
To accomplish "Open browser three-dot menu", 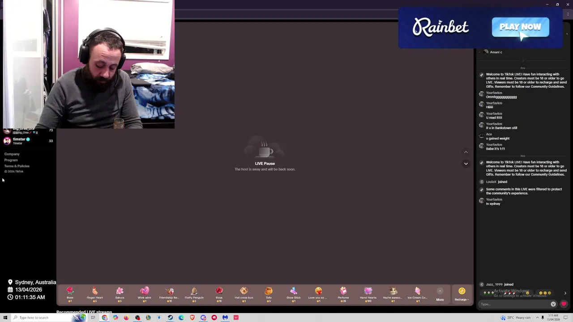I will (x=568, y=14).
